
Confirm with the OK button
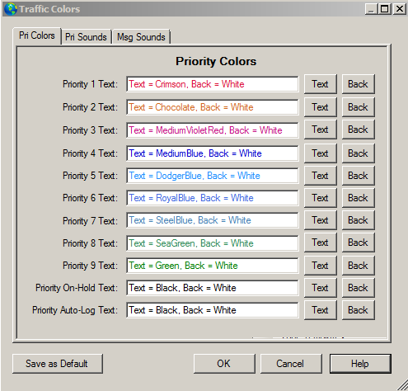pos(224,364)
